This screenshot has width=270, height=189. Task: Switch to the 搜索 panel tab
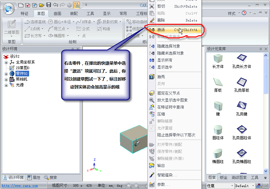(51, 177)
